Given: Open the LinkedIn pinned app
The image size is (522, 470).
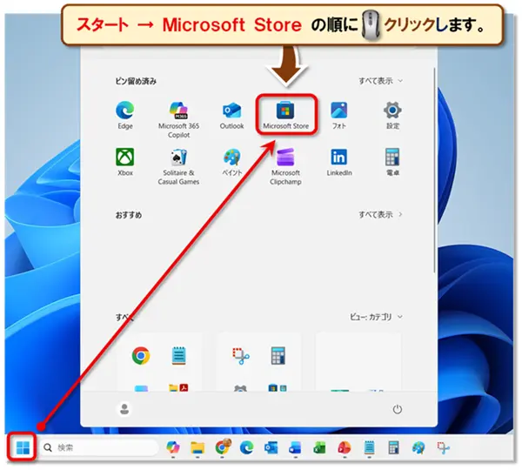Looking at the screenshot, I should pyautogui.click(x=339, y=162).
